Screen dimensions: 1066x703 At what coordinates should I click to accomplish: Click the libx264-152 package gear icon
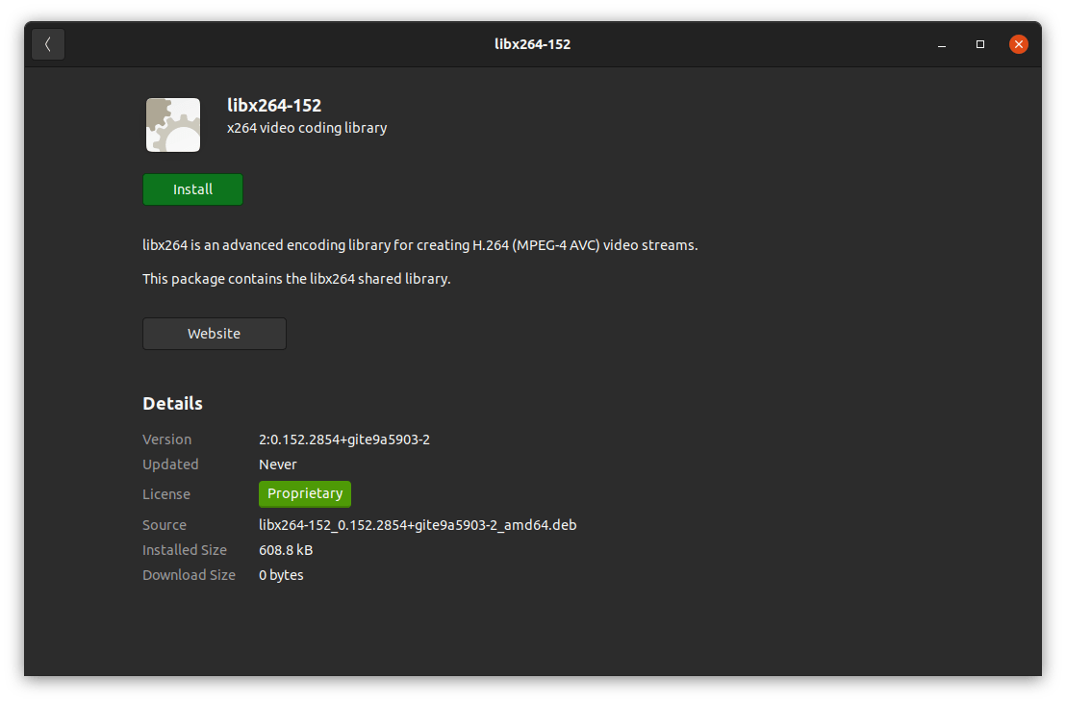[173, 125]
